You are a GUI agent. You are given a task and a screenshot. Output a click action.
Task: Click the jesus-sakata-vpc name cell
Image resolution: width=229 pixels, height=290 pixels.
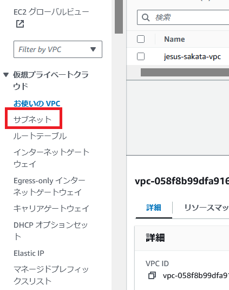click(192, 56)
